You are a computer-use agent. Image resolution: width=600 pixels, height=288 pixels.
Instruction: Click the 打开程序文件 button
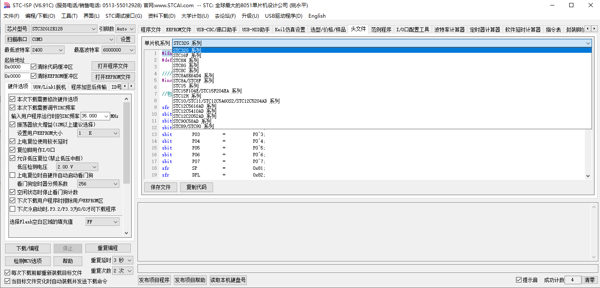(x=113, y=66)
